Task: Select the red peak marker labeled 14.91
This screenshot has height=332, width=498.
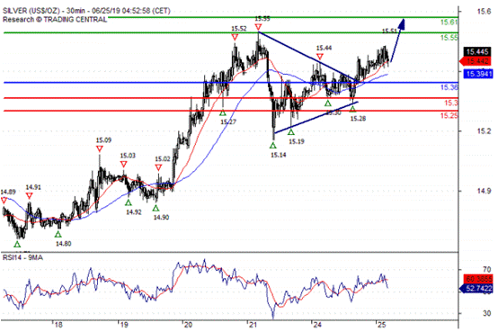Action: (x=30, y=196)
